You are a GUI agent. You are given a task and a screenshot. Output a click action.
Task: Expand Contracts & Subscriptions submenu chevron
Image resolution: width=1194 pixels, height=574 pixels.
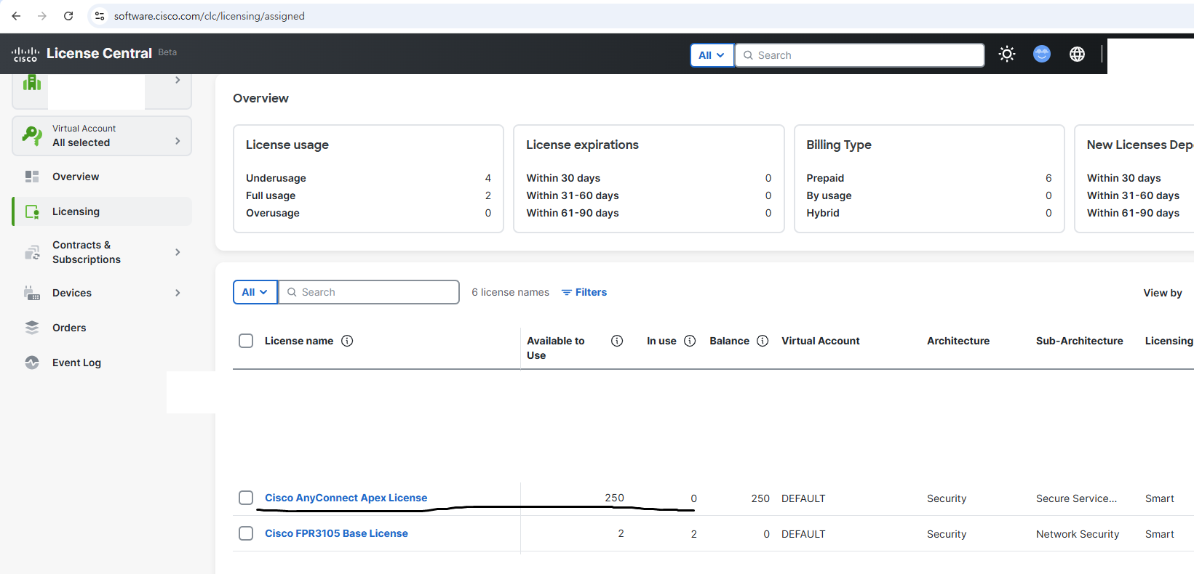[178, 252]
